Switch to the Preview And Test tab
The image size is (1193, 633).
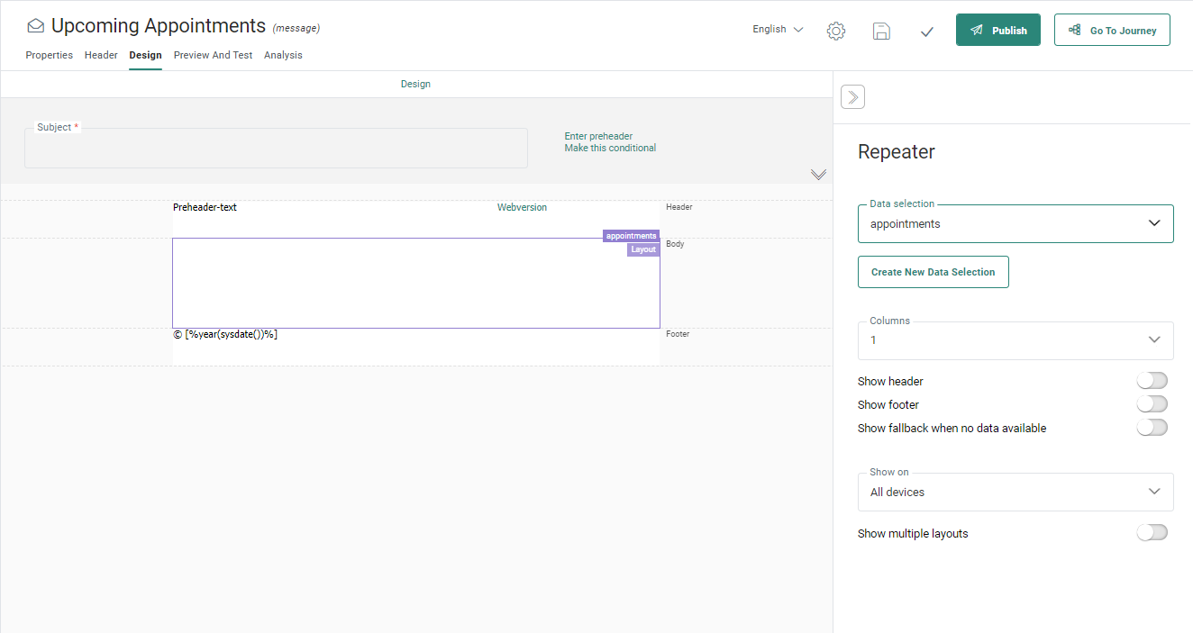(x=213, y=55)
